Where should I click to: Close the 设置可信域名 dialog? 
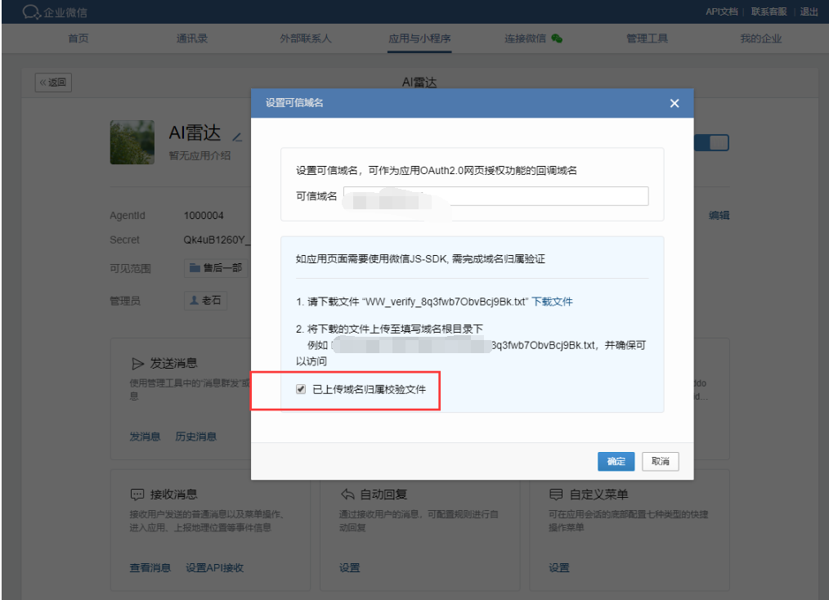(674, 103)
